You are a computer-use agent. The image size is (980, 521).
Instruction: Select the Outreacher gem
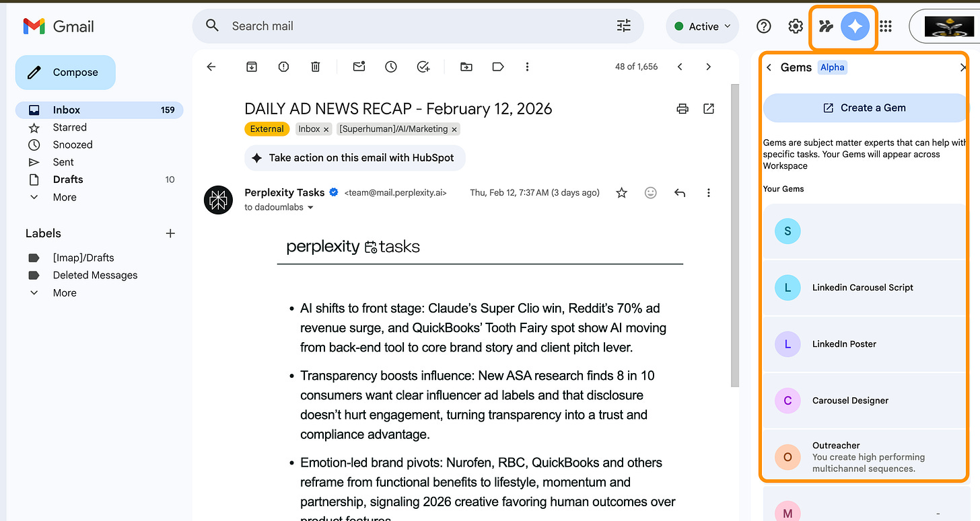point(865,456)
